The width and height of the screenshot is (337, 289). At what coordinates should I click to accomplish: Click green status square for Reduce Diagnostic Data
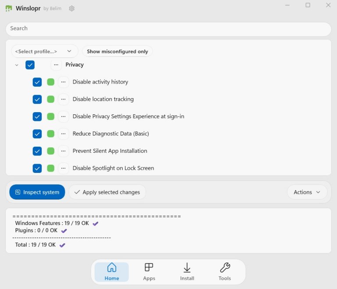(51, 134)
